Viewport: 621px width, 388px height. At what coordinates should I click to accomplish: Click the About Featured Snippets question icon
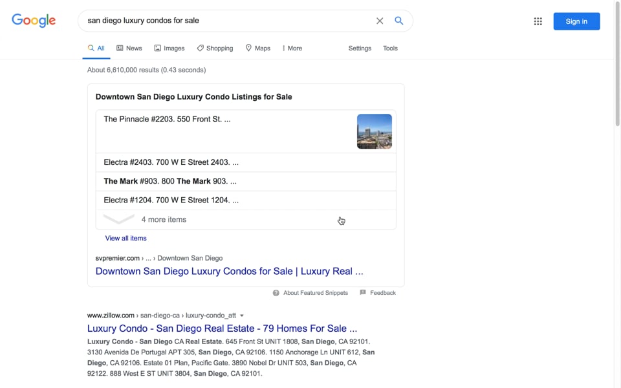click(276, 293)
